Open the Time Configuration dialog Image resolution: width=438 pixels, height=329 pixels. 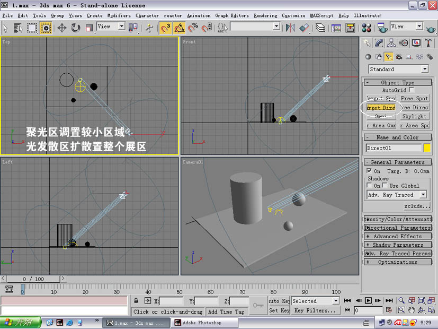pos(389,310)
